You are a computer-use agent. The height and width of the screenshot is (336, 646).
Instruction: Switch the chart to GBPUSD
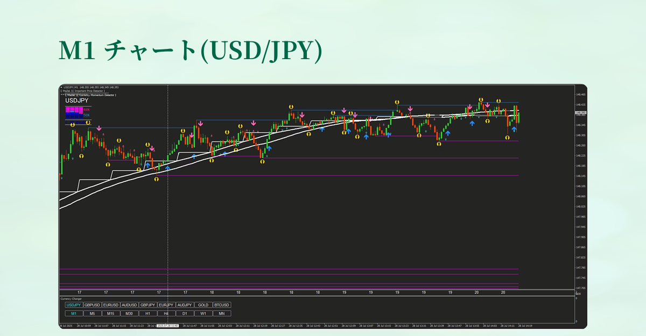pyautogui.click(x=92, y=305)
